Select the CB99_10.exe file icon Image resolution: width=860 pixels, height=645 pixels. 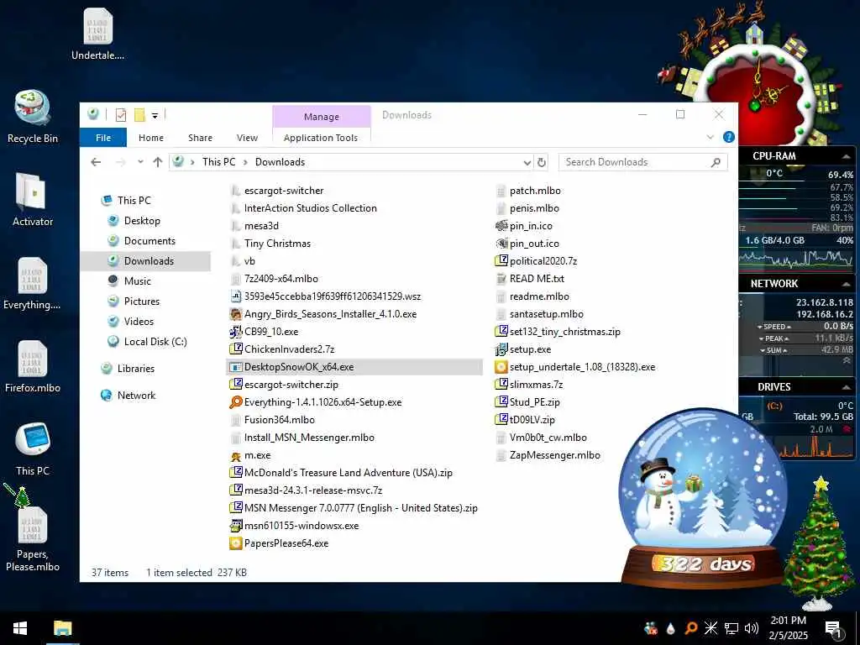coord(236,332)
